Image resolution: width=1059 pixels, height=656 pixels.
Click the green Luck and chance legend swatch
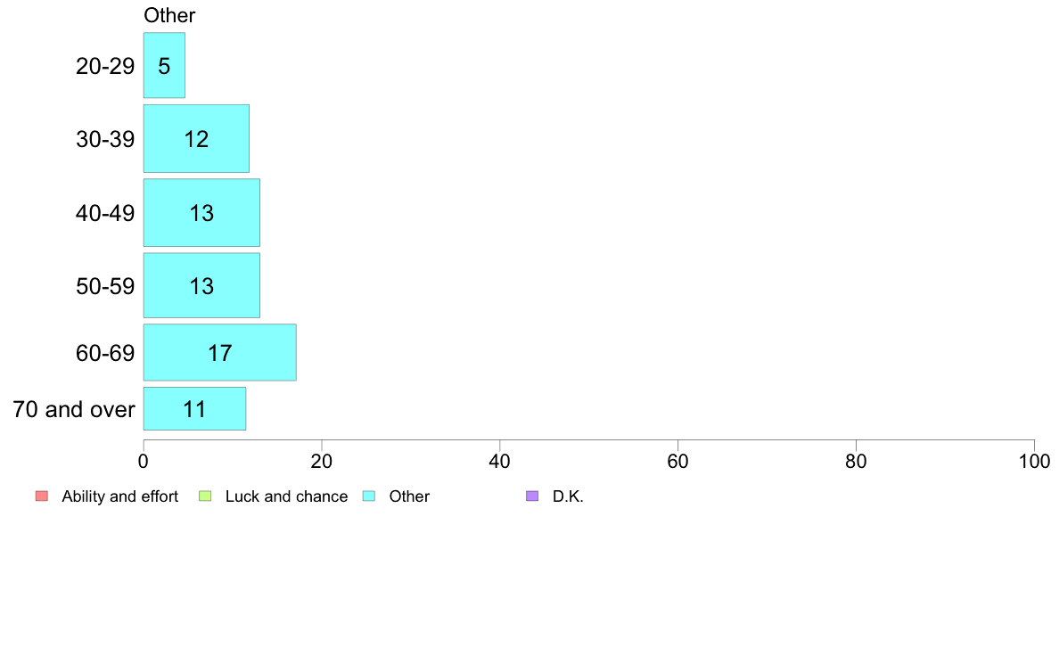pos(205,496)
